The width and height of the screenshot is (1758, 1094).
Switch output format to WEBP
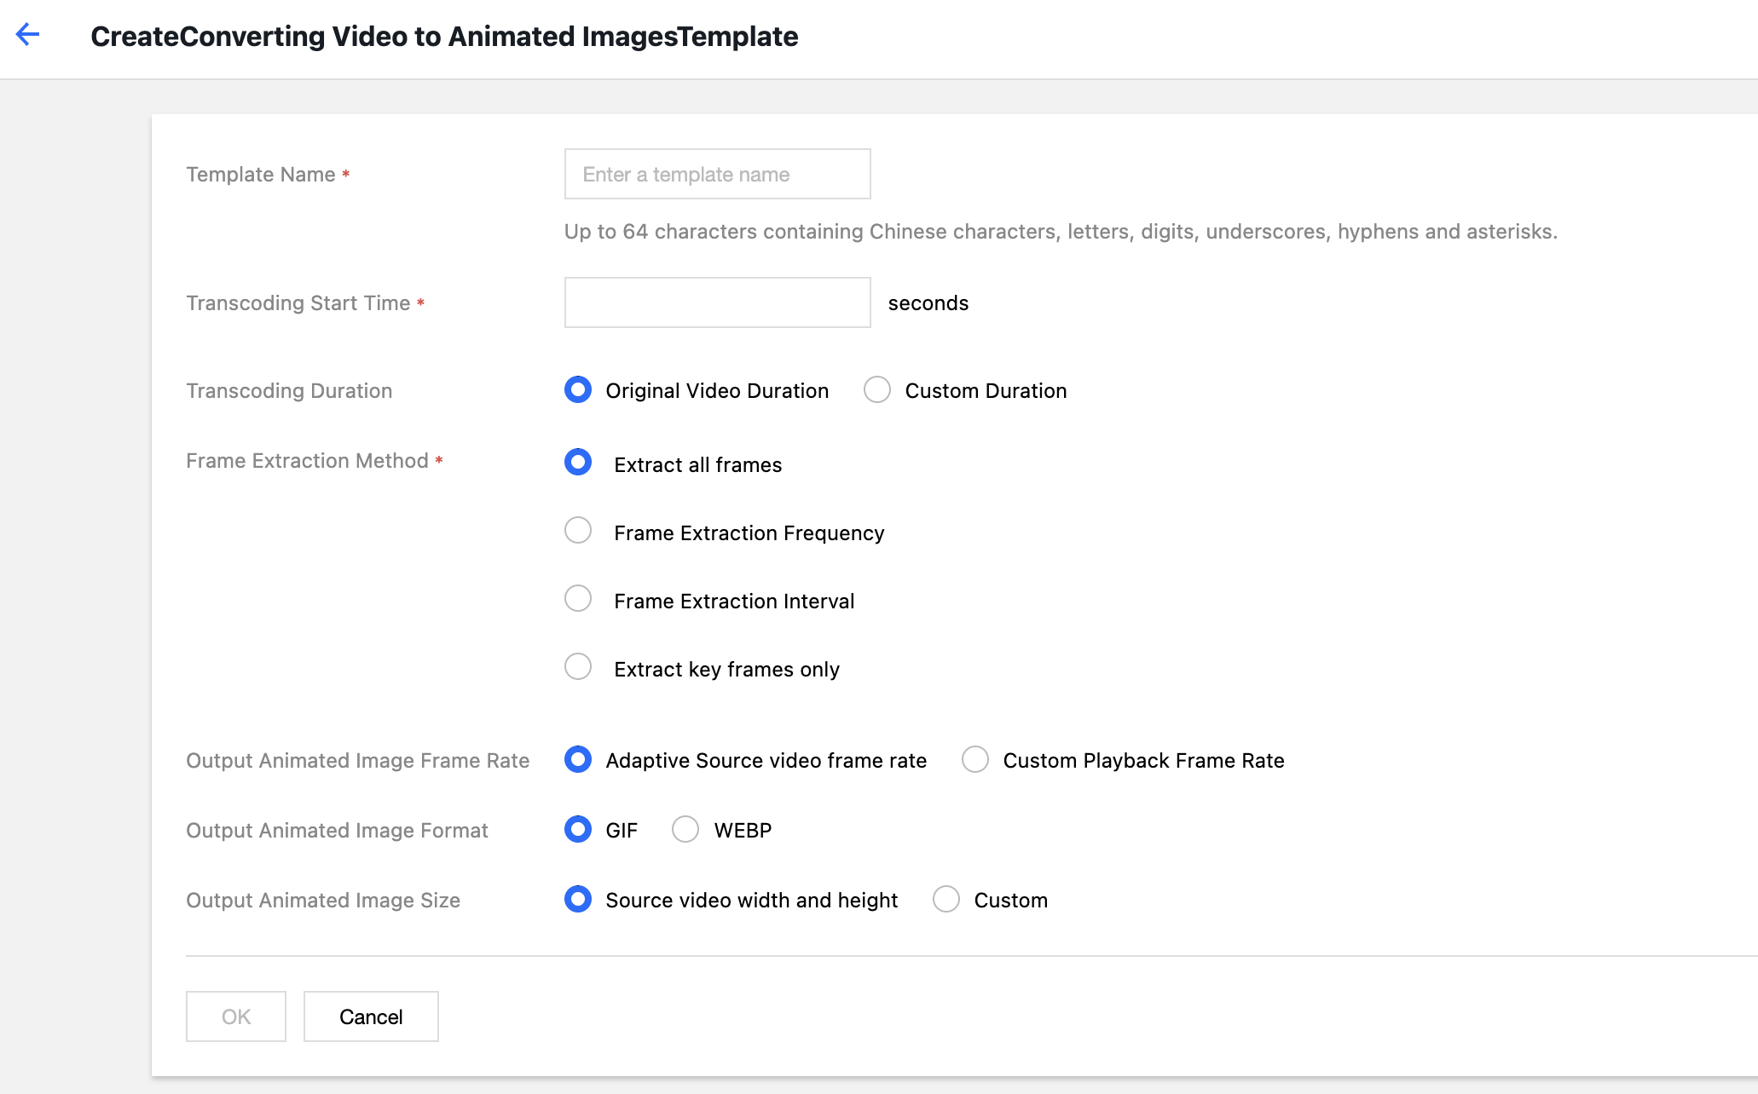685,830
